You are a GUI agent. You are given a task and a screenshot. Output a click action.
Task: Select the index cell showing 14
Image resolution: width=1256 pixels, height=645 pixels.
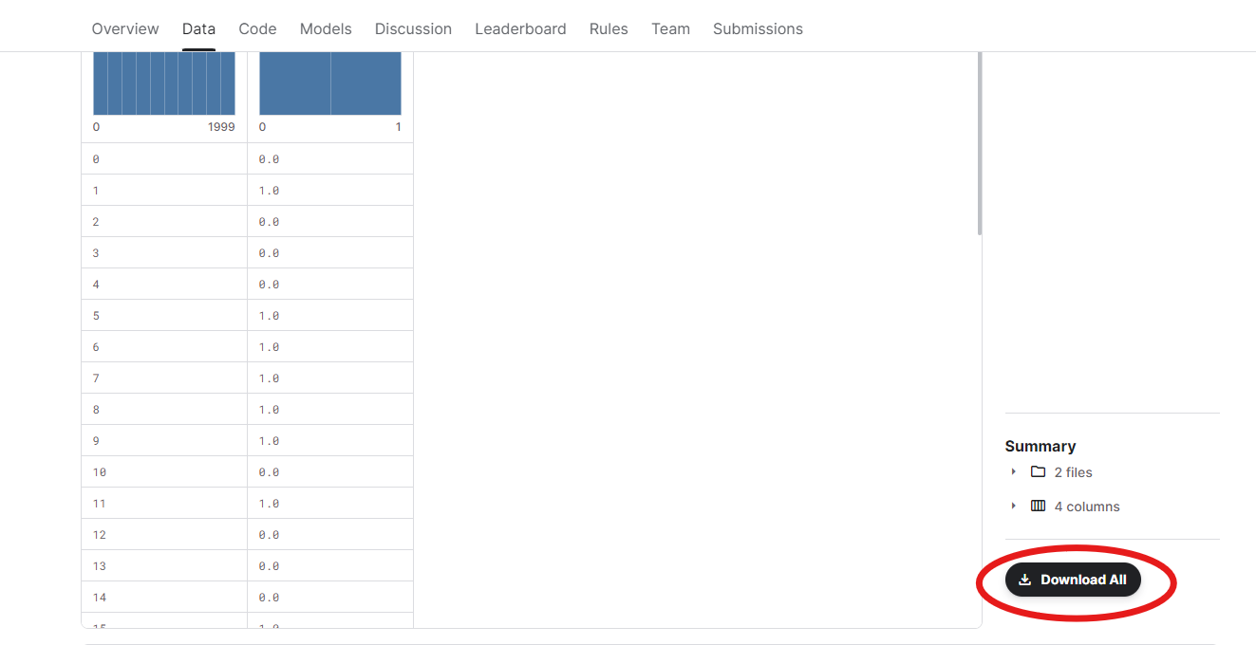click(x=164, y=597)
